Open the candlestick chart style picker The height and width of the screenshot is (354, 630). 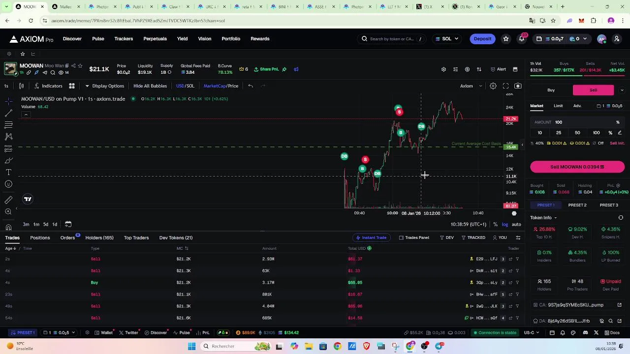click(21, 86)
